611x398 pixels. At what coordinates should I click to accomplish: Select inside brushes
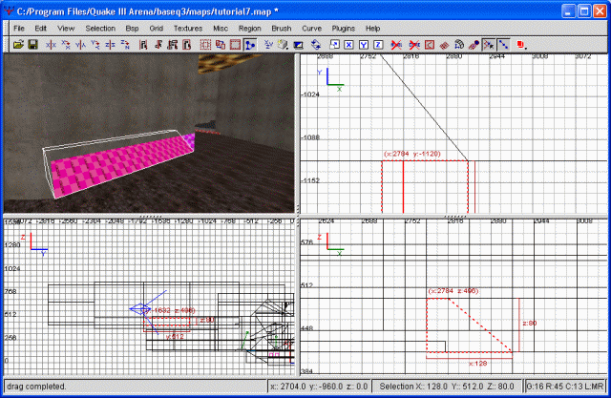click(x=187, y=45)
